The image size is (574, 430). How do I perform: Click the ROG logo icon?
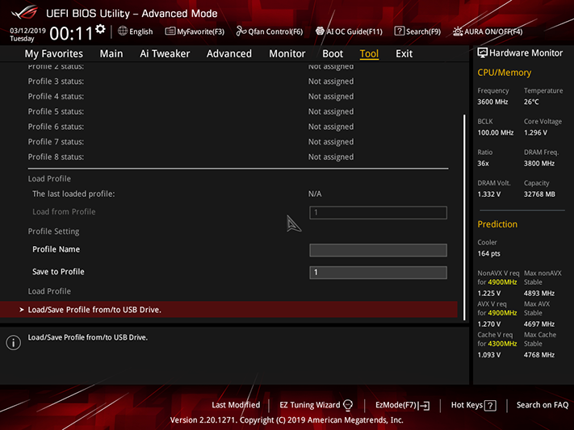click(24, 12)
